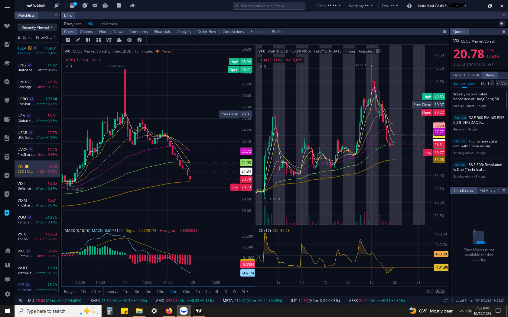The height and width of the screenshot is (317, 508).
Task: Open the M interval dropdown
Action: coord(245,291)
